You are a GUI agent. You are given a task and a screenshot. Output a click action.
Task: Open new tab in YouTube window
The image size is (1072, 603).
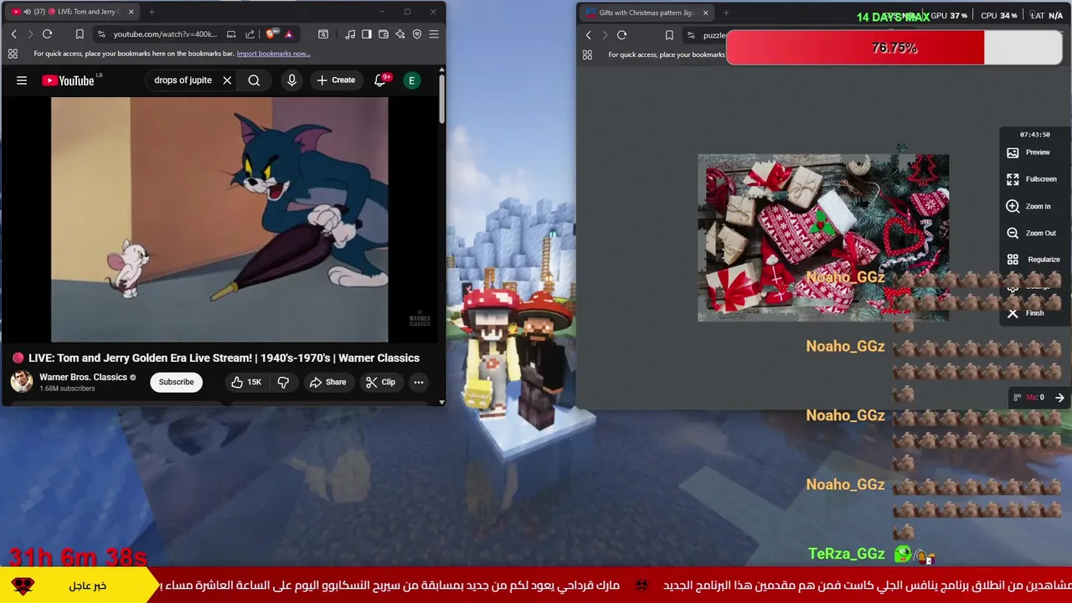pos(152,12)
